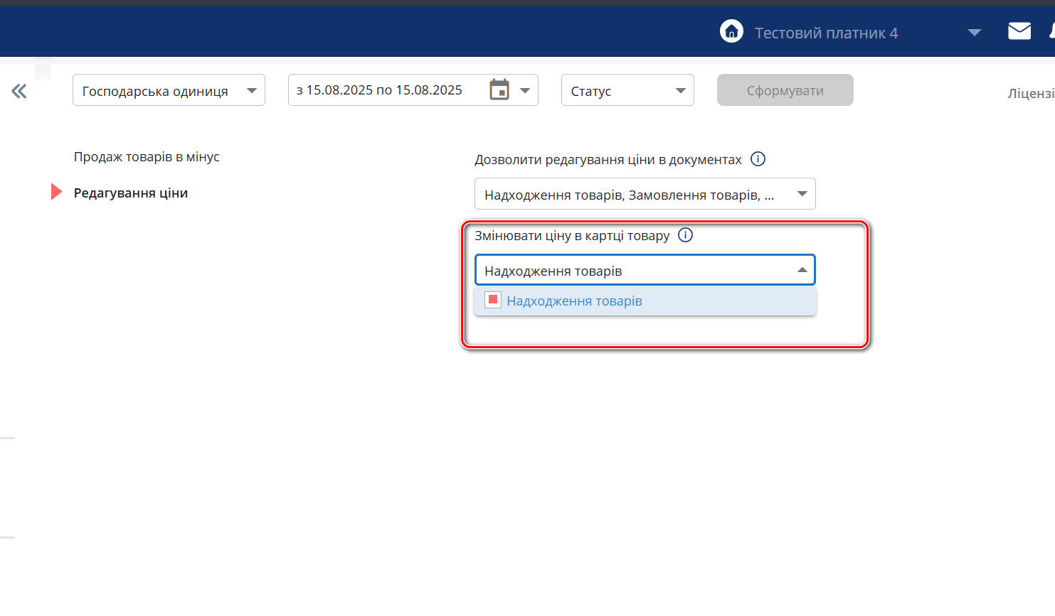The height and width of the screenshot is (616, 1055).
Task: Expand the account dropdown arrow in the header
Action: coord(975,33)
